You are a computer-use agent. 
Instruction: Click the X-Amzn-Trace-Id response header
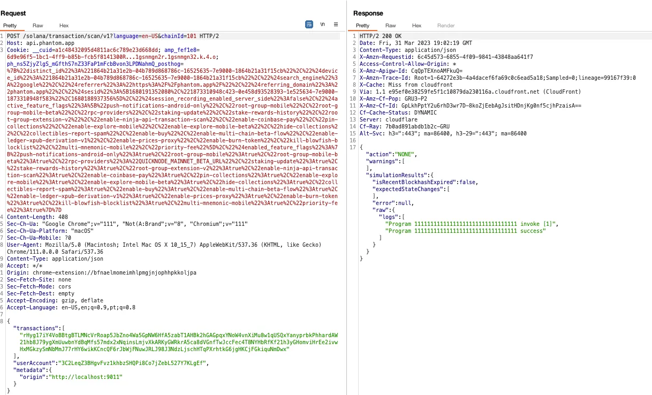click(498, 78)
